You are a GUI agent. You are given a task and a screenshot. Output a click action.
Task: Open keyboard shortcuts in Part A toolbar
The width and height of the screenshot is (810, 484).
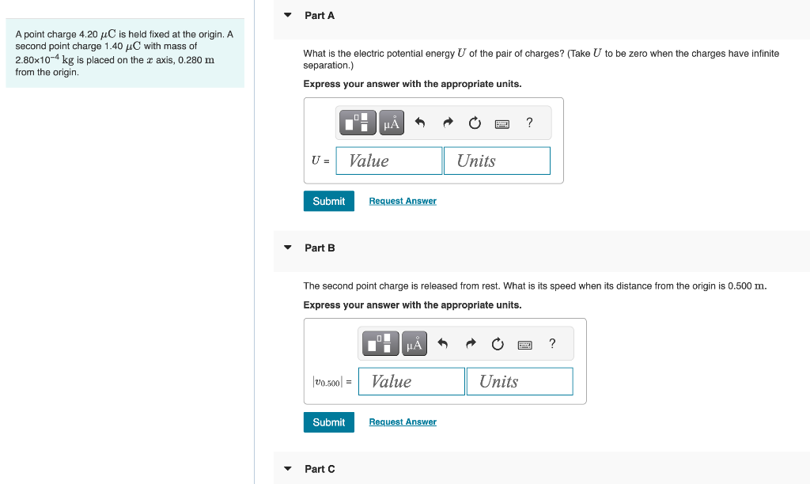[x=502, y=124]
